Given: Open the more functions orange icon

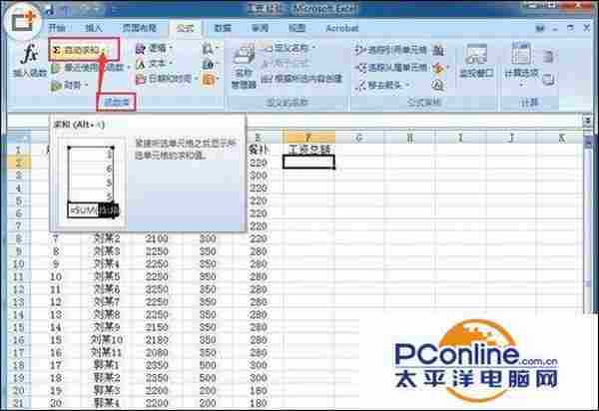Looking at the screenshot, I should pyautogui.click(x=210, y=80).
